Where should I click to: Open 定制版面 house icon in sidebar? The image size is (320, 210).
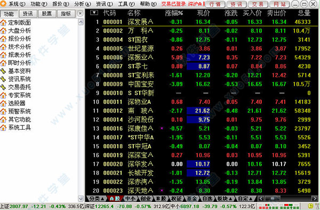[3, 22]
